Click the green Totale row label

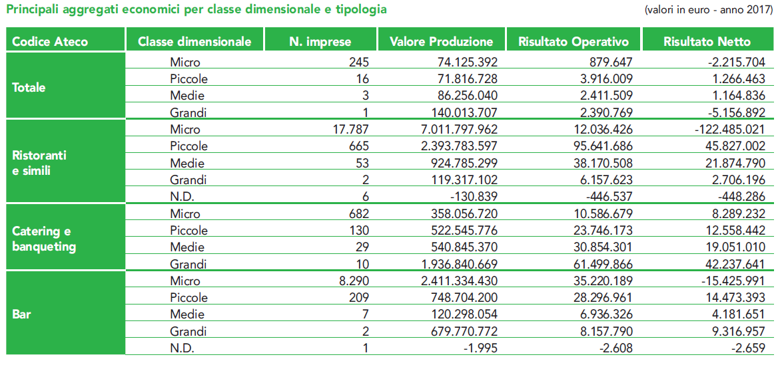coord(29,87)
